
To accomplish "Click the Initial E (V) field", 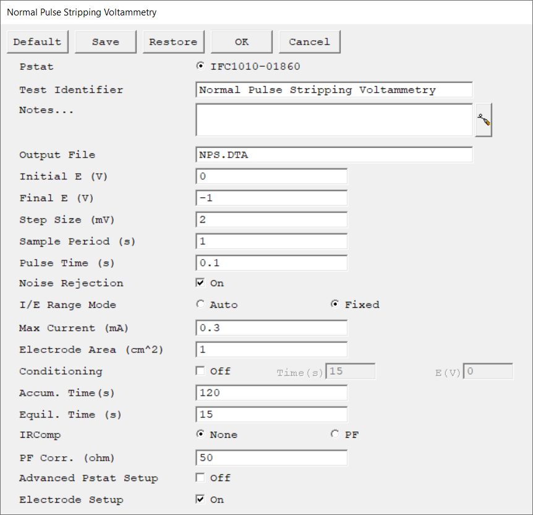I will [x=271, y=176].
